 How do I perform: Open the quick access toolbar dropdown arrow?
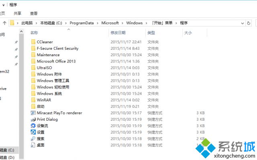4,5
